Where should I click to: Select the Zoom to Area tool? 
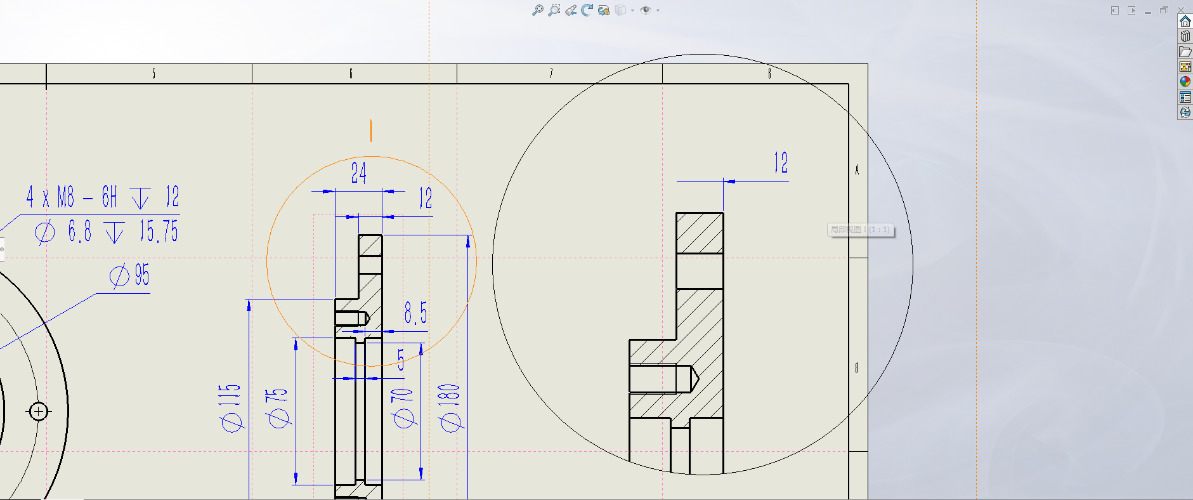click(554, 10)
